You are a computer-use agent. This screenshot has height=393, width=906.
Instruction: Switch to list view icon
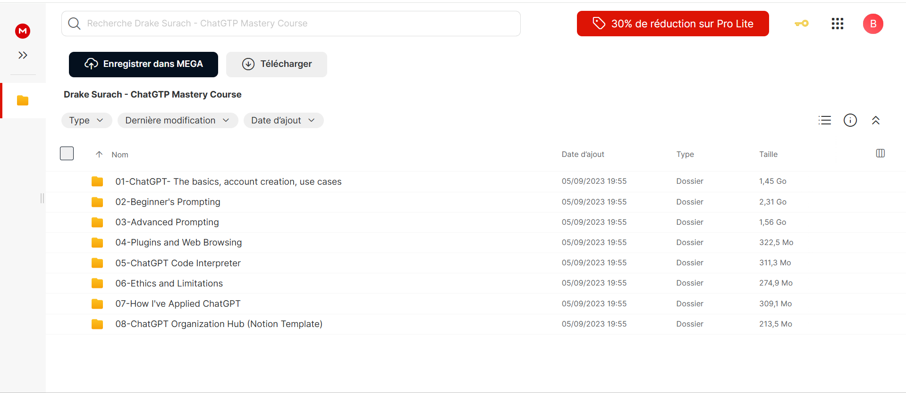coord(825,120)
